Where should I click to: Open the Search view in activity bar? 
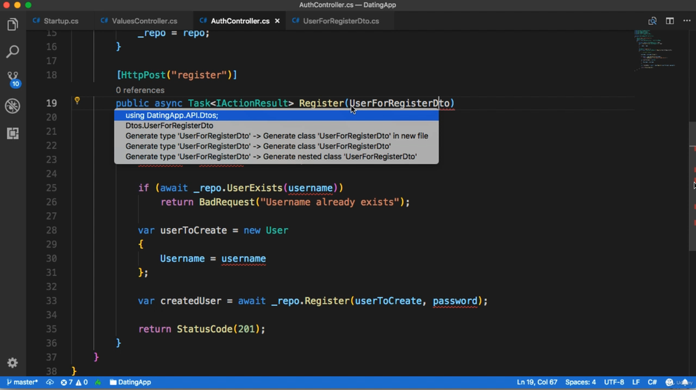[13, 52]
